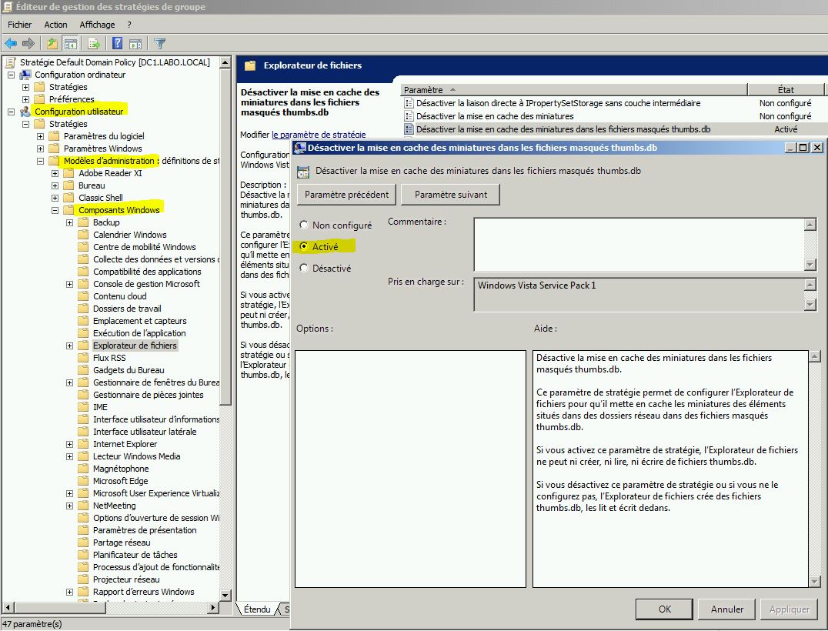
Task: Open the Export list toolbar icon
Action: pos(92,43)
